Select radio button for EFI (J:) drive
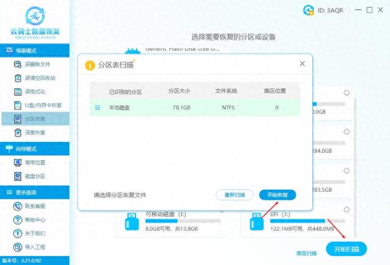This screenshot has width=390, height=265. (347, 210)
